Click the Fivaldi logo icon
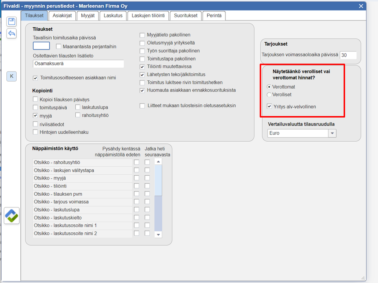378x283 pixels. coord(12,216)
